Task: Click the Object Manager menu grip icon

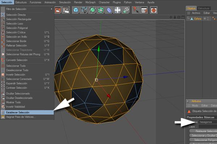Action: [188, 13]
